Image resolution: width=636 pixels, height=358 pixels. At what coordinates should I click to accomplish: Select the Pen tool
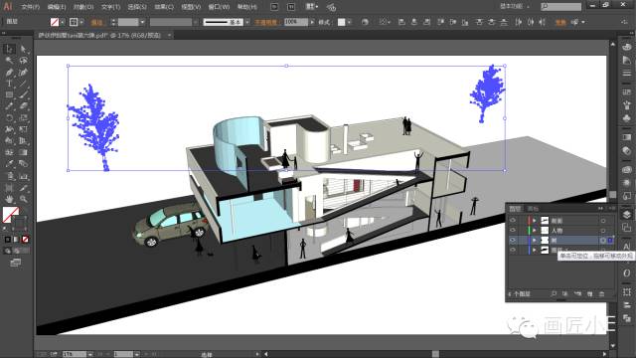point(9,73)
